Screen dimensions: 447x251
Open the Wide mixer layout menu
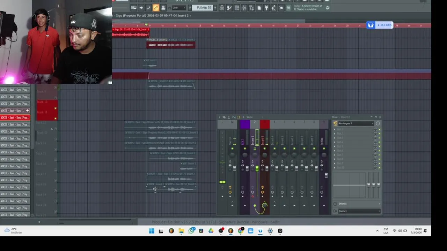tap(250, 117)
